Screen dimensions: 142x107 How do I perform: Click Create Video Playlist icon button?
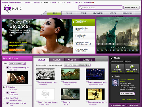pos(118,68)
